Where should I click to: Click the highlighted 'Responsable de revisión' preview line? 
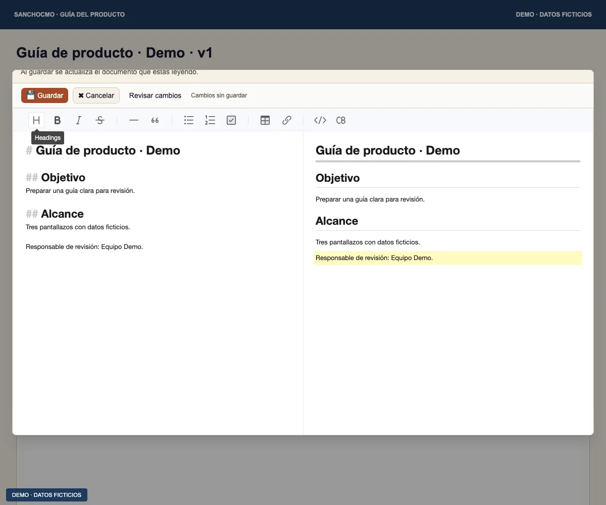pos(447,258)
